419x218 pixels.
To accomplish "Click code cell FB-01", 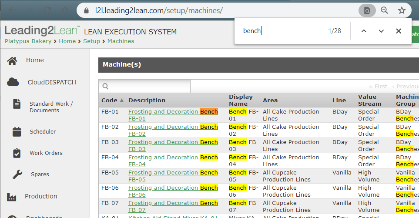I will 110,112.
